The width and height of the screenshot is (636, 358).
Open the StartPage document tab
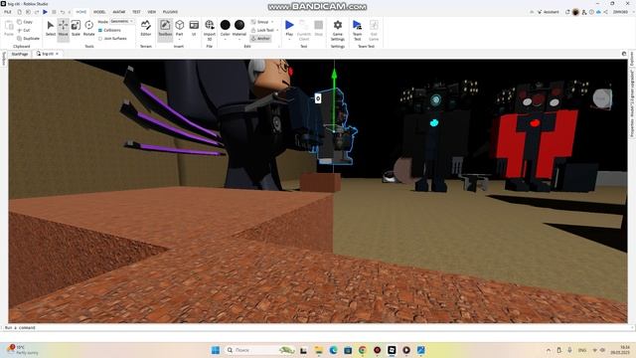(20, 54)
